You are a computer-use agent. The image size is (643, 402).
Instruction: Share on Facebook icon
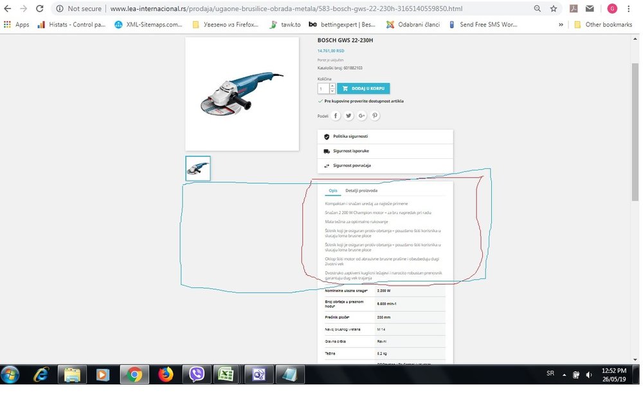pyautogui.click(x=336, y=116)
